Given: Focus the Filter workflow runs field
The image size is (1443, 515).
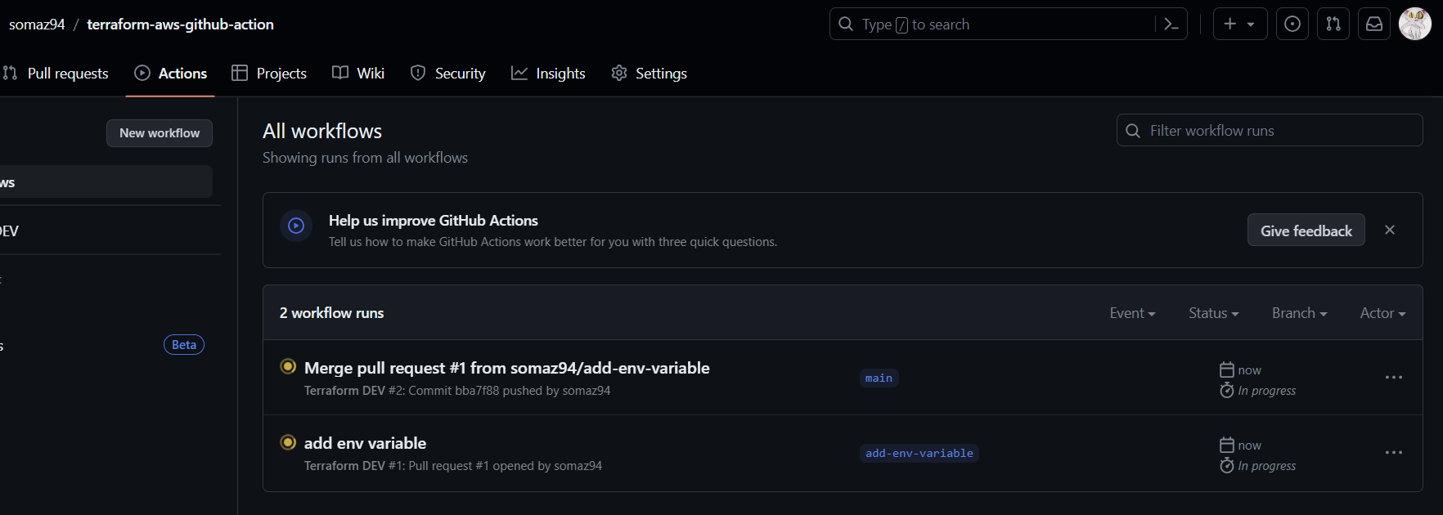Looking at the screenshot, I should (1270, 130).
